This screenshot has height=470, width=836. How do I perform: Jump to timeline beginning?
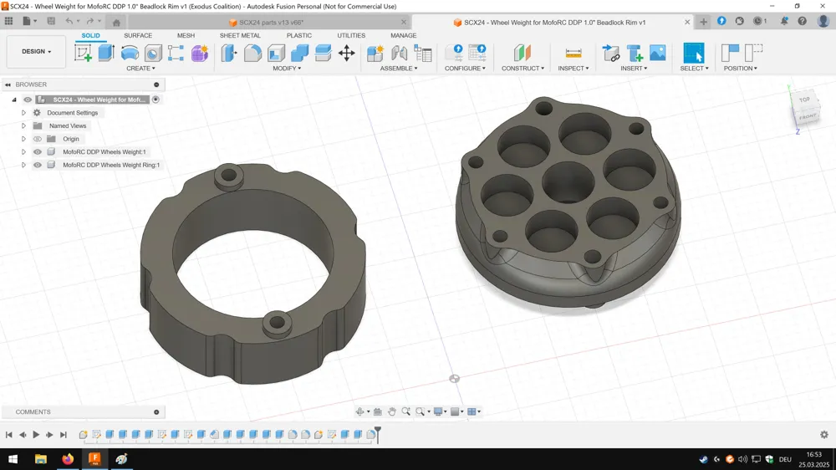(9, 434)
